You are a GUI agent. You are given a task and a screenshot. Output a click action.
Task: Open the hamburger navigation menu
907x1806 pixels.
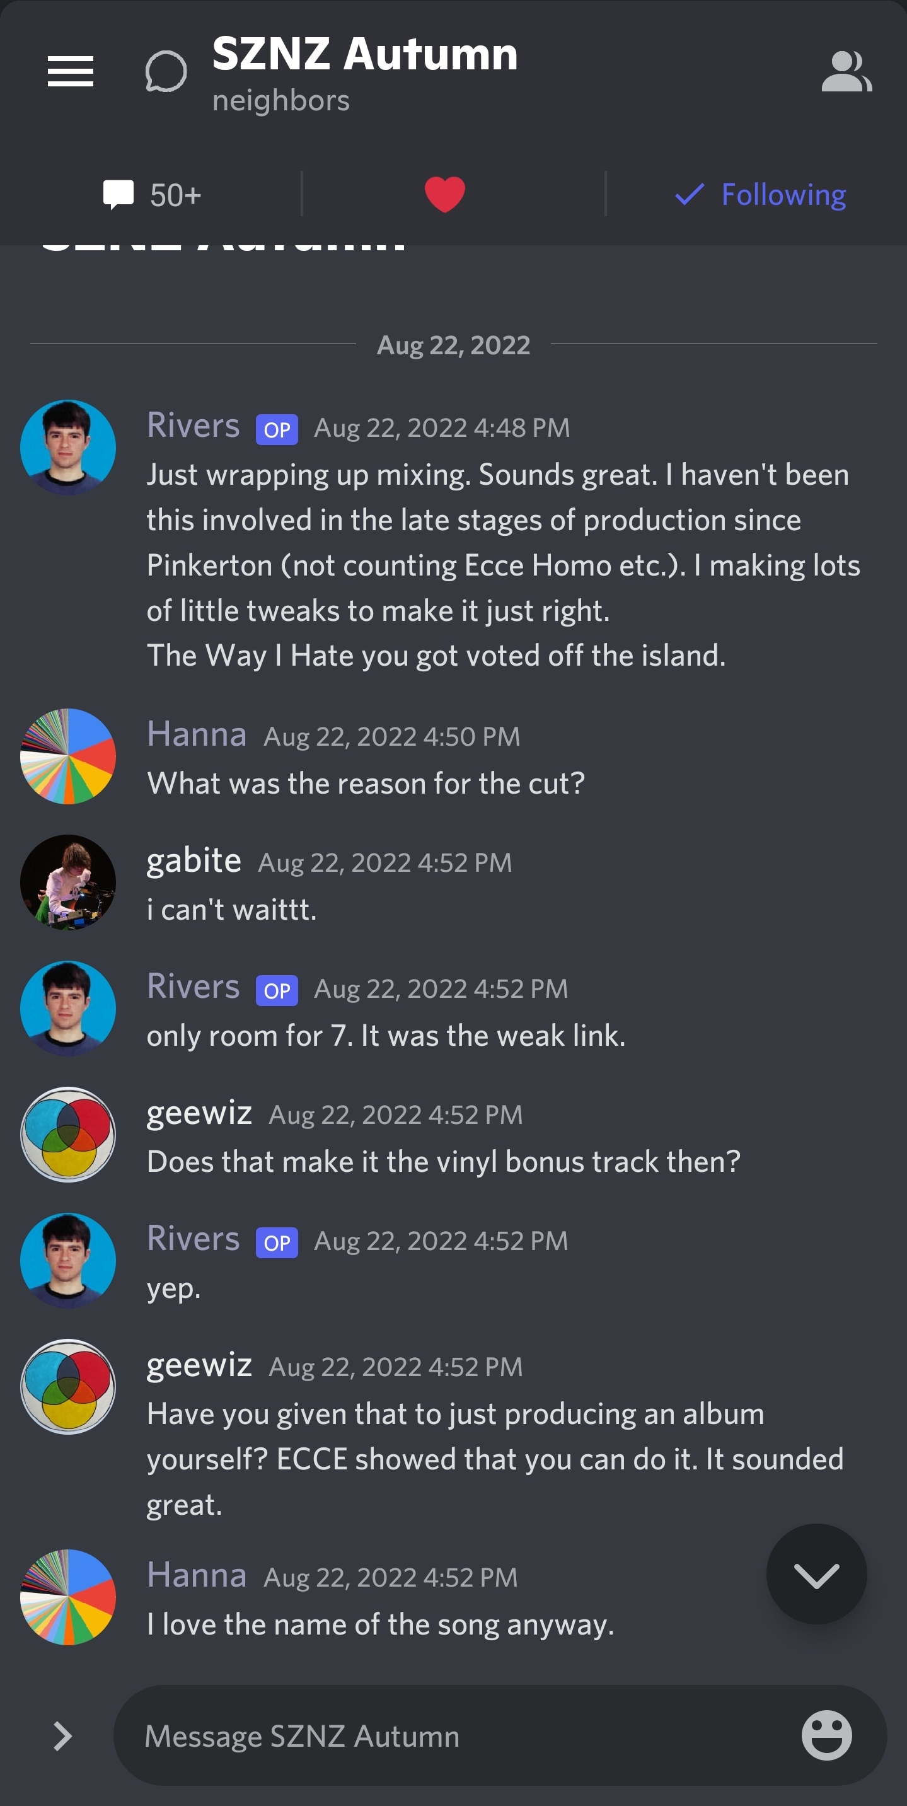pyautogui.click(x=70, y=71)
